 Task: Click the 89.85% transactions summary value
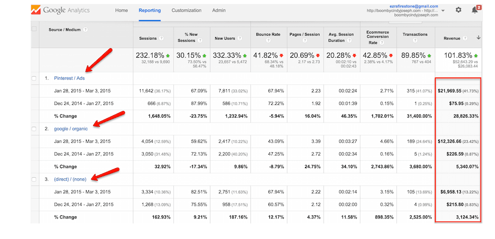(413, 55)
